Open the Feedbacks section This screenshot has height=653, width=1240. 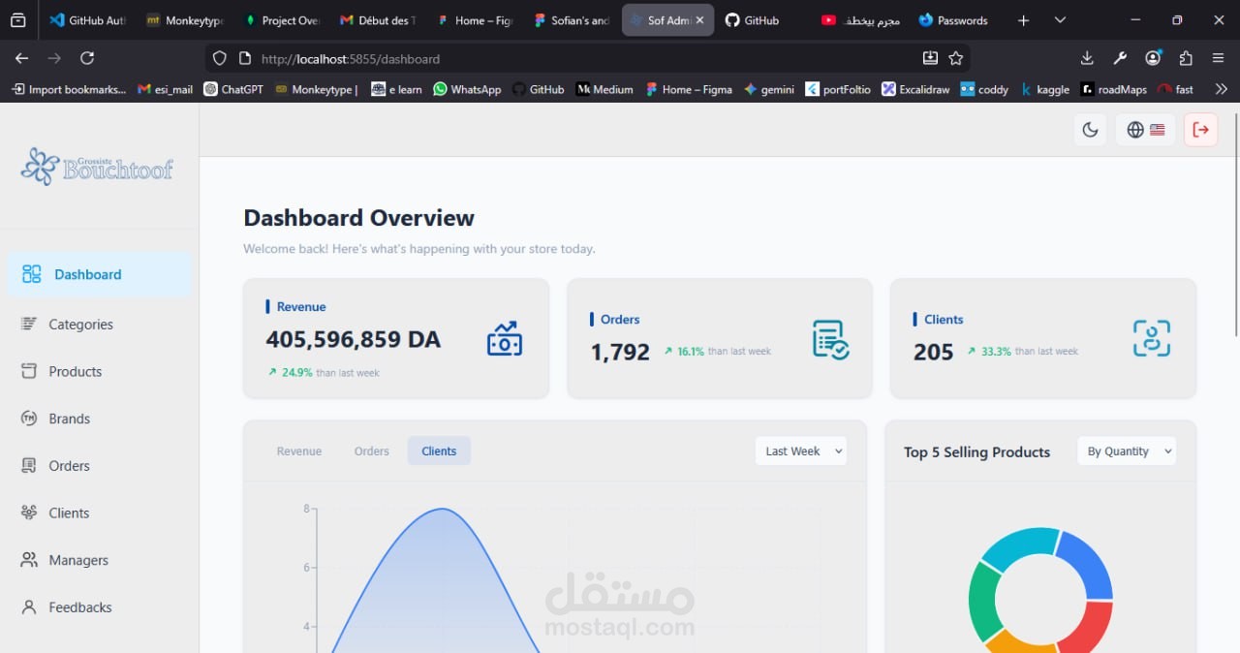coord(80,606)
